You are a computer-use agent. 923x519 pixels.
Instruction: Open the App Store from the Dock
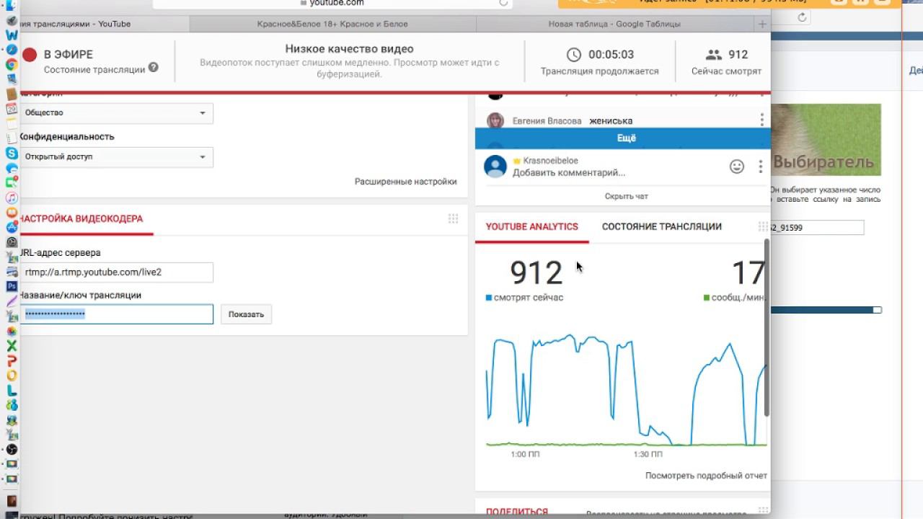coord(12,227)
